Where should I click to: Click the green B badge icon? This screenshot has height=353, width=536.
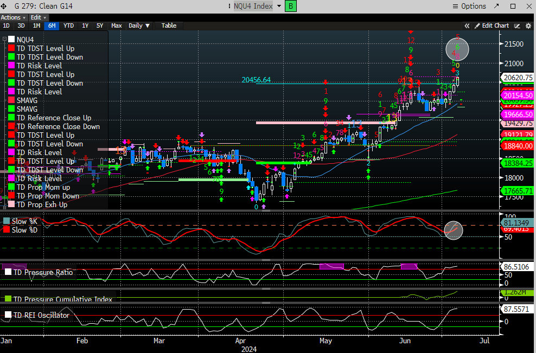291,7
